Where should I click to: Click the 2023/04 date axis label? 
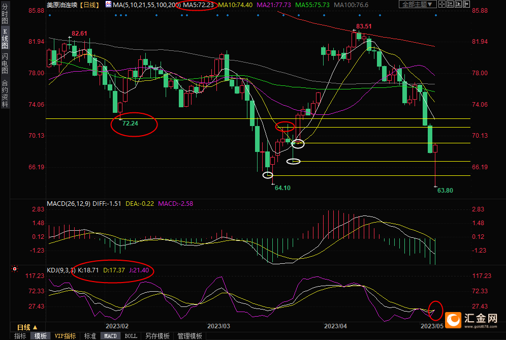pyautogui.click(x=335, y=326)
